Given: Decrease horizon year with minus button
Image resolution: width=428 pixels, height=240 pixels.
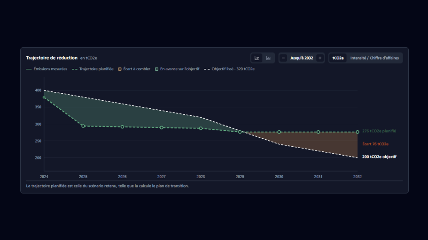Looking at the screenshot, I should point(283,58).
